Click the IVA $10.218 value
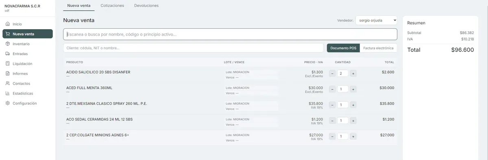 tap(467, 39)
